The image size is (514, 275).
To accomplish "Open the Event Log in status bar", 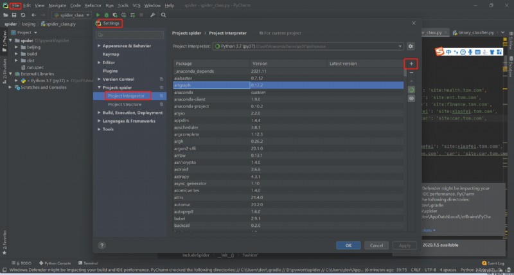I will (493, 263).
